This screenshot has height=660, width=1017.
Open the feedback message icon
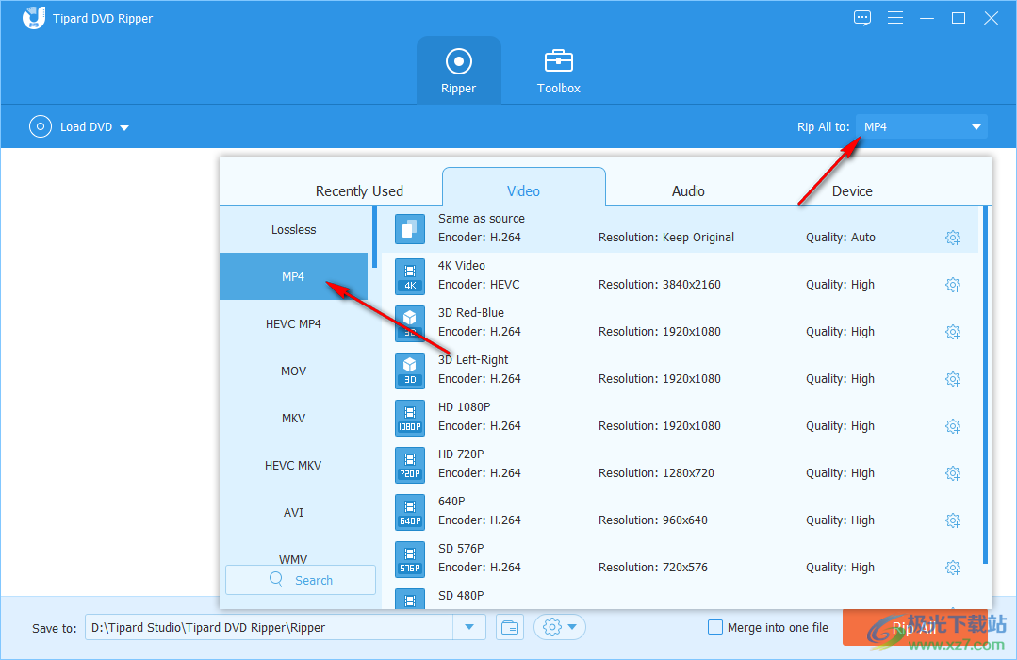(x=861, y=18)
